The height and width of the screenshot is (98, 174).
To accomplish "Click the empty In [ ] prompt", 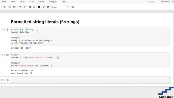I will (x=5, y=80).
